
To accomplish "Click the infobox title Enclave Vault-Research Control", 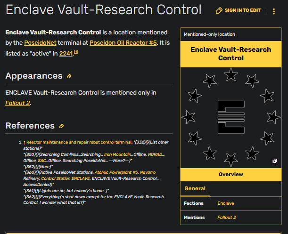I will (231, 54).
